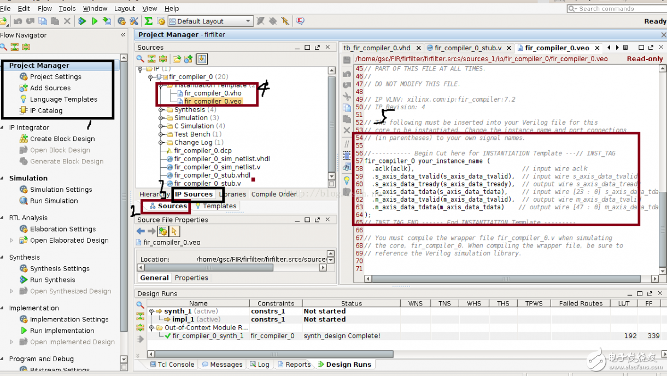Click back arrow in Source File Properties
This screenshot has height=376, width=667.
coord(141,232)
